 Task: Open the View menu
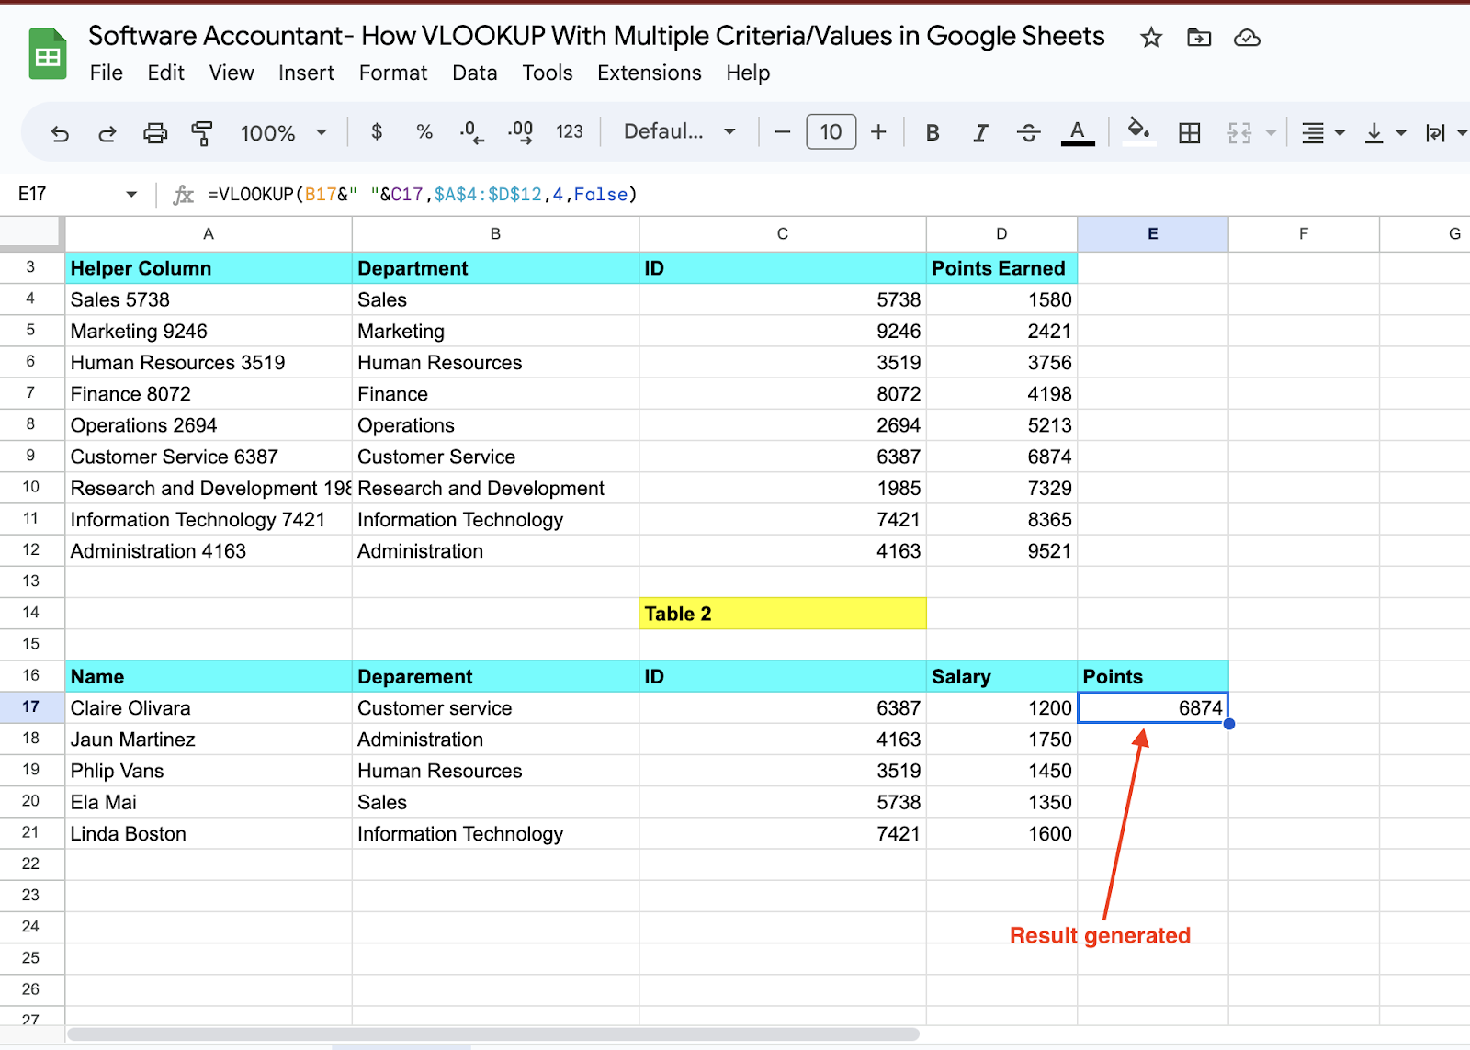tap(232, 73)
